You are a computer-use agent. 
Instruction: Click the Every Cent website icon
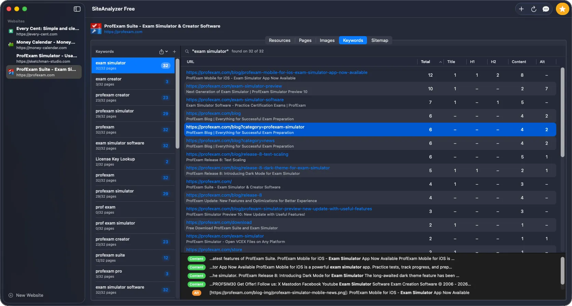point(11,31)
